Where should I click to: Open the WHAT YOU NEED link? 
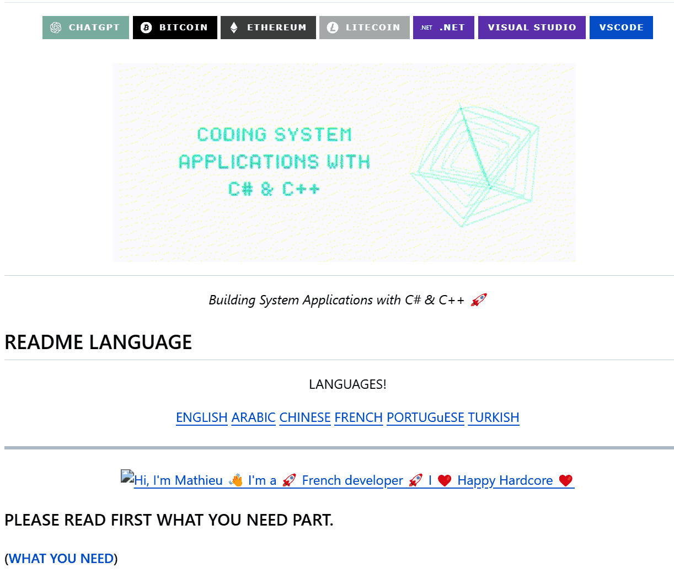(x=61, y=558)
